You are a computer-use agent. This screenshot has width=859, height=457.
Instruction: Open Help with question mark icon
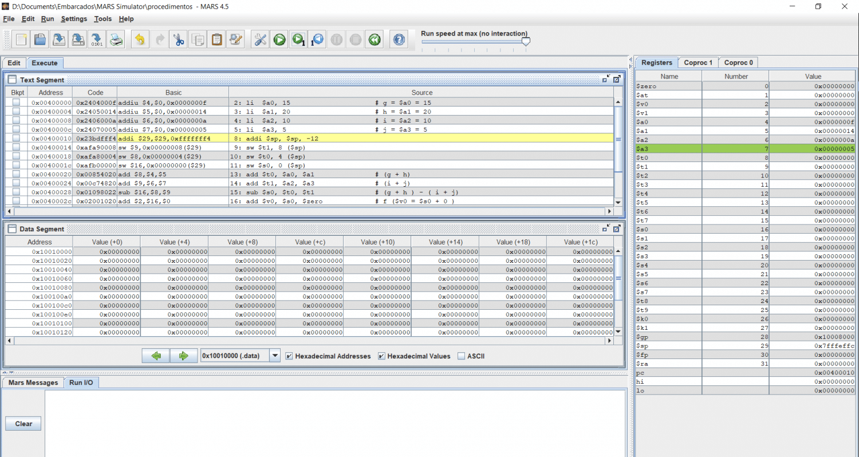(399, 40)
